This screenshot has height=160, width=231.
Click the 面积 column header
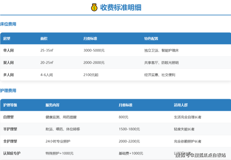[44, 39]
